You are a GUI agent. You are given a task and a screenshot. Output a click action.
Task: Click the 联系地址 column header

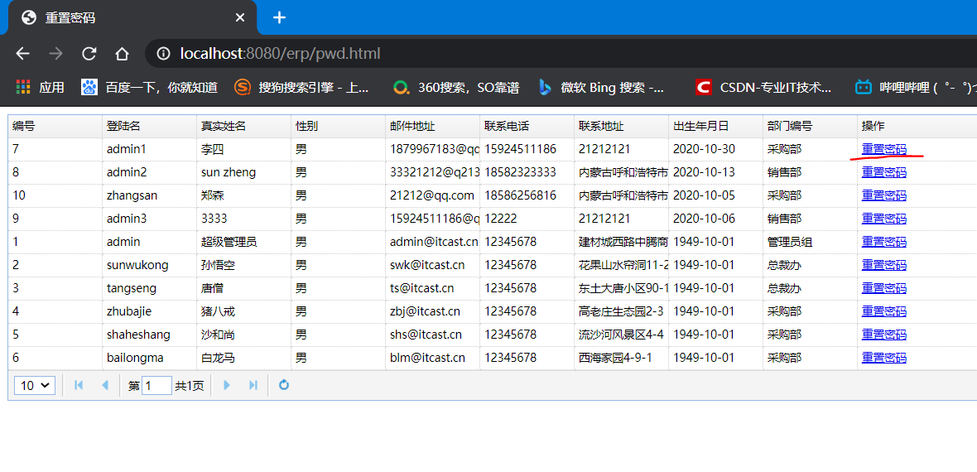pyautogui.click(x=621, y=126)
